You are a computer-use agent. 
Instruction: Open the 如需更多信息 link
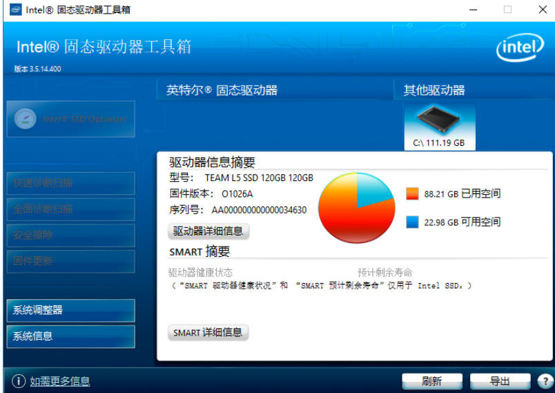pyautogui.click(x=59, y=381)
